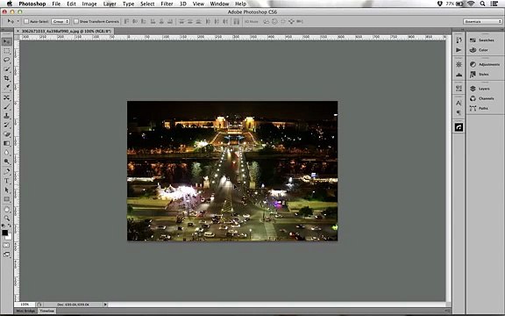Viewport: 505px width, 316px height.
Task: Select the Lasso tool
Action: 6,60
